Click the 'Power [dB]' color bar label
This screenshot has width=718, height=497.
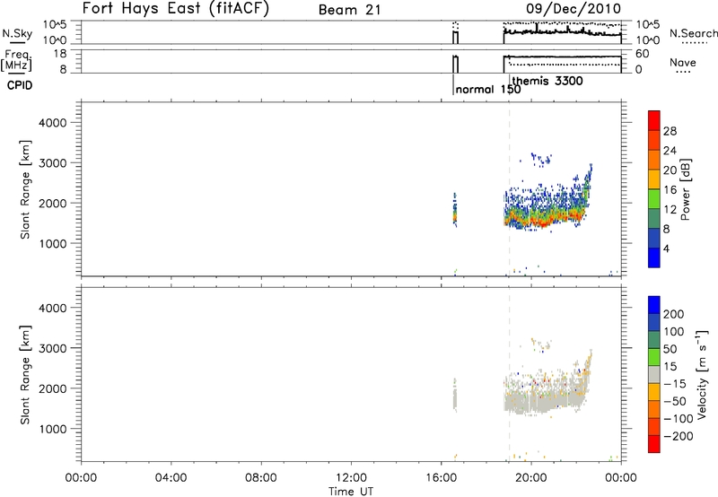click(x=685, y=189)
